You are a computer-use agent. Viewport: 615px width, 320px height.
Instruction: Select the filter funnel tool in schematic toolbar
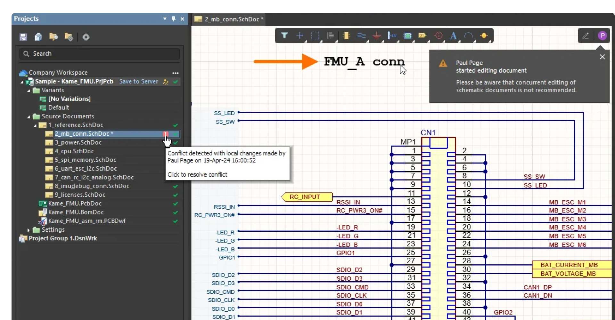284,36
